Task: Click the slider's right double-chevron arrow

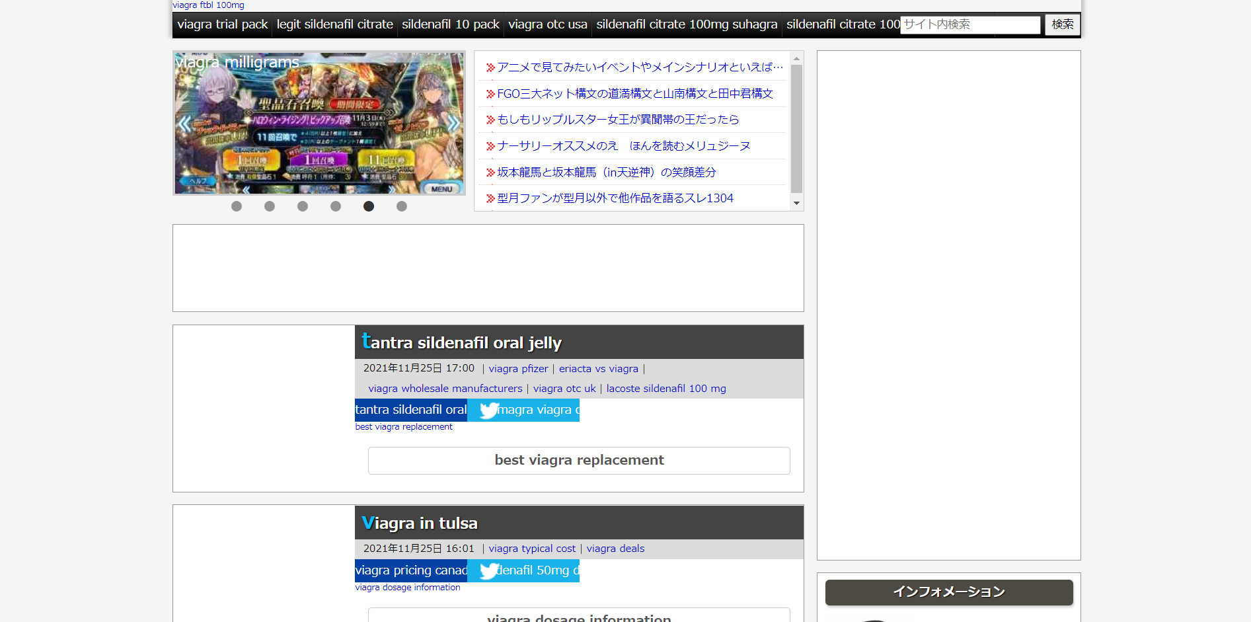Action: (x=453, y=124)
